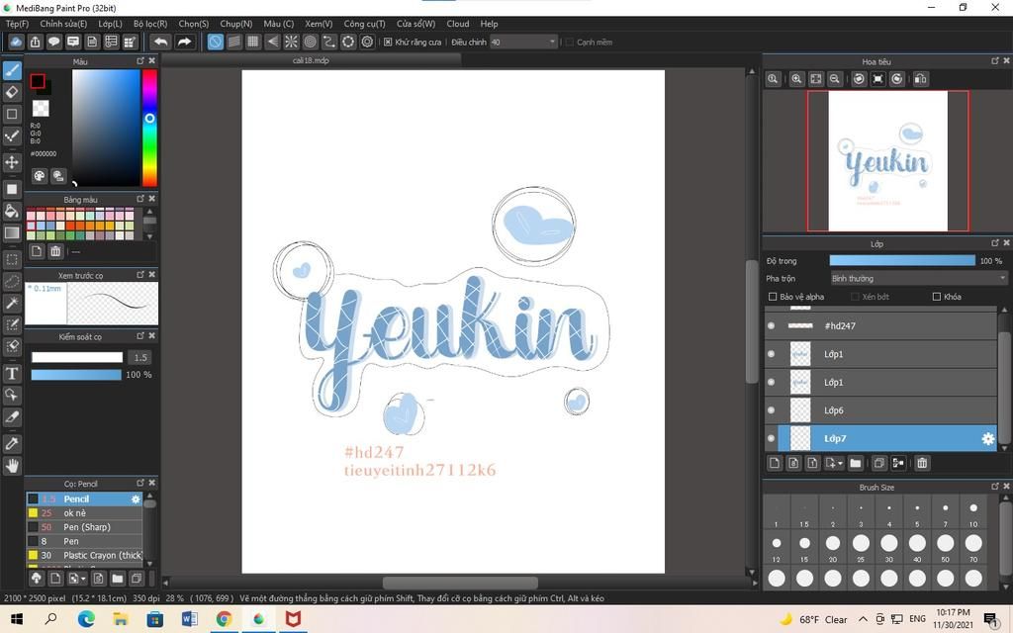Select the Gradient tool
Image resolution: width=1013 pixels, height=633 pixels.
click(12, 232)
